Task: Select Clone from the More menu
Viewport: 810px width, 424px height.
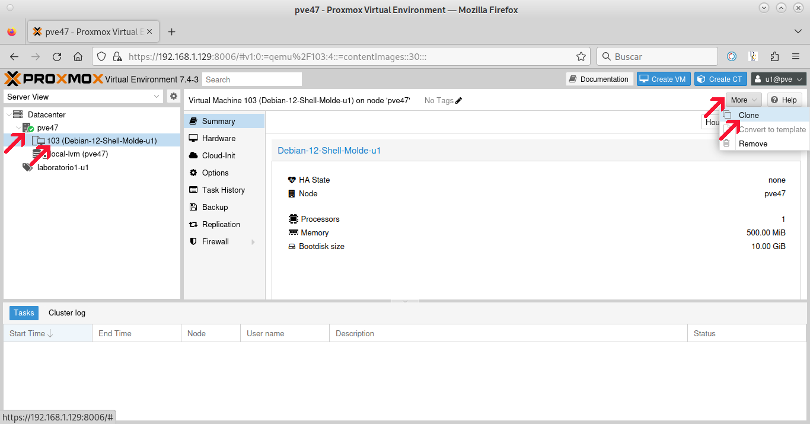Action: 764,115
